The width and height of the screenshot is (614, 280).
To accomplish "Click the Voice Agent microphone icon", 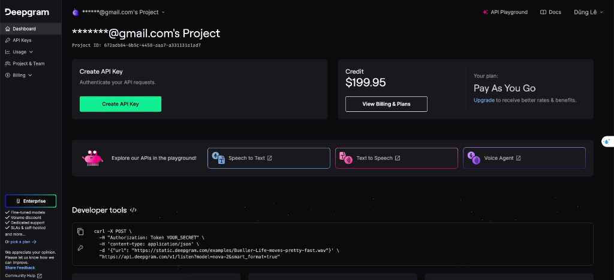I will point(474,158).
